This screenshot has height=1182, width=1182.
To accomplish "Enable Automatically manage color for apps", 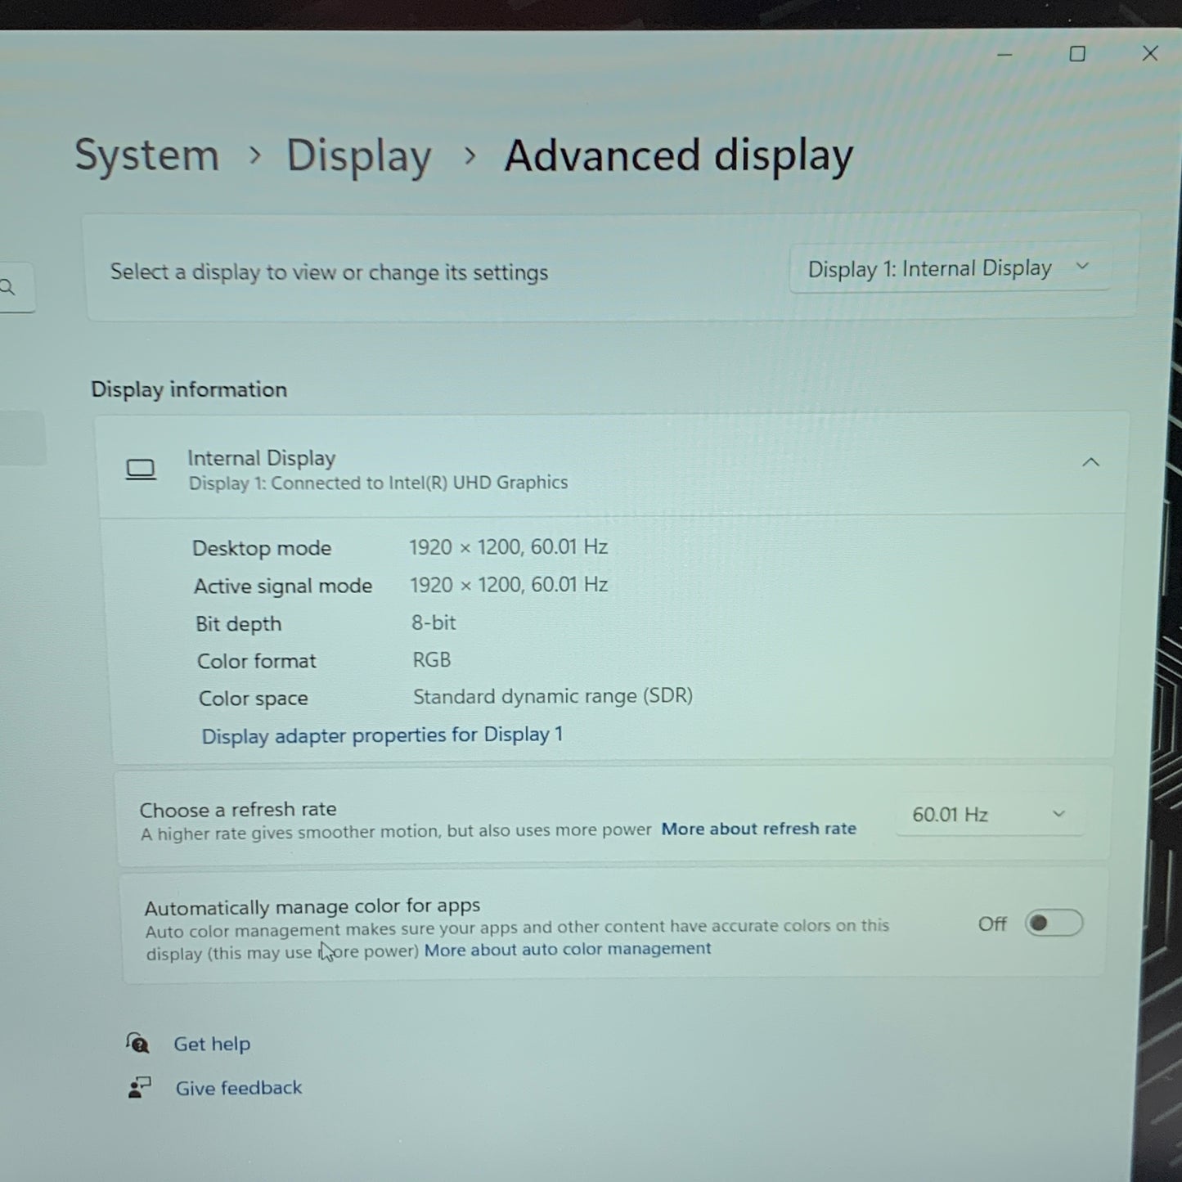I will pyautogui.click(x=1054, y=923).
